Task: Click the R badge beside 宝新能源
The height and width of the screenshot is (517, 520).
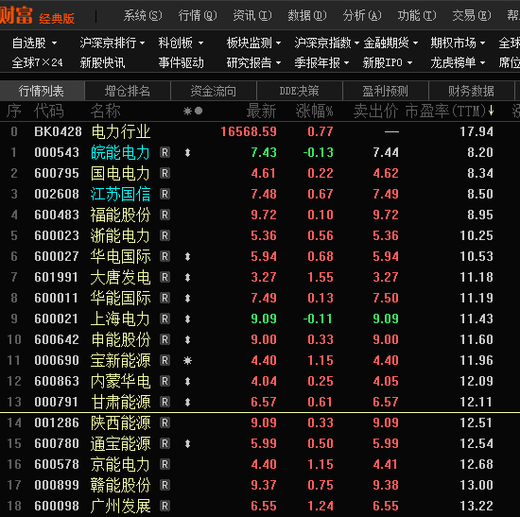Action: 165,360
